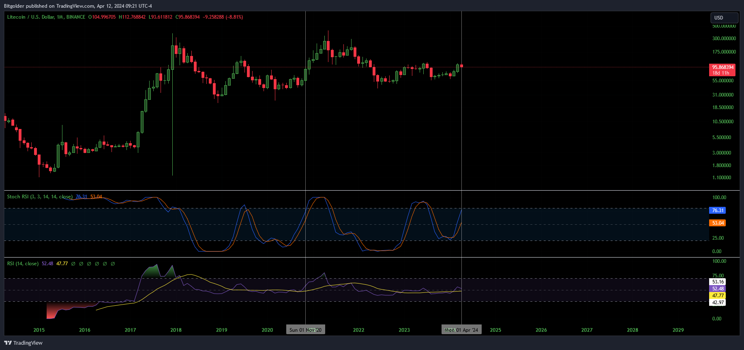Image resolution: width=744 pixels, height=350 pixels.
Task: Click the purple 52.48 axis tag
Action: click(x=718, y=289)
